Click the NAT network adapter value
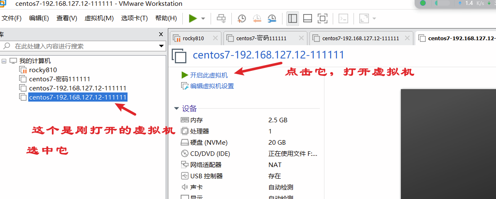The image size is (496, 199). [x=275, y=165]
